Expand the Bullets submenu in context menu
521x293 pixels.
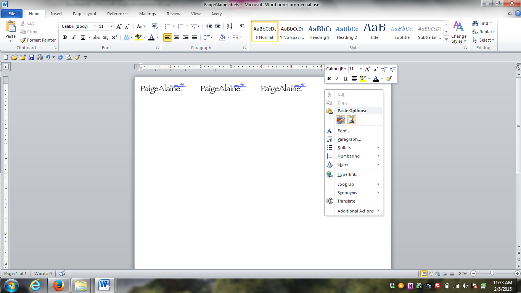(x=378, y=148)
